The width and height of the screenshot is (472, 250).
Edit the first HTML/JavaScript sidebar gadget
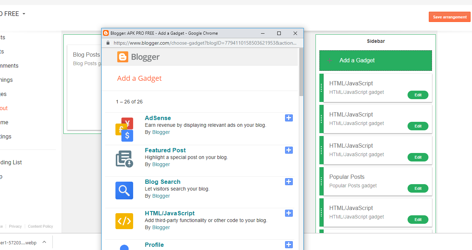[x=418, y=95]
